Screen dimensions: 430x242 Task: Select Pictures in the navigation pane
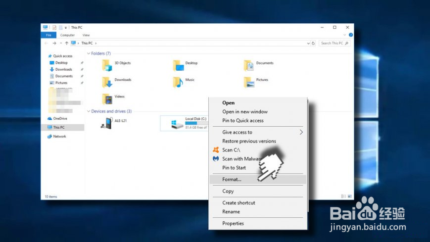(x=61, y=83)
